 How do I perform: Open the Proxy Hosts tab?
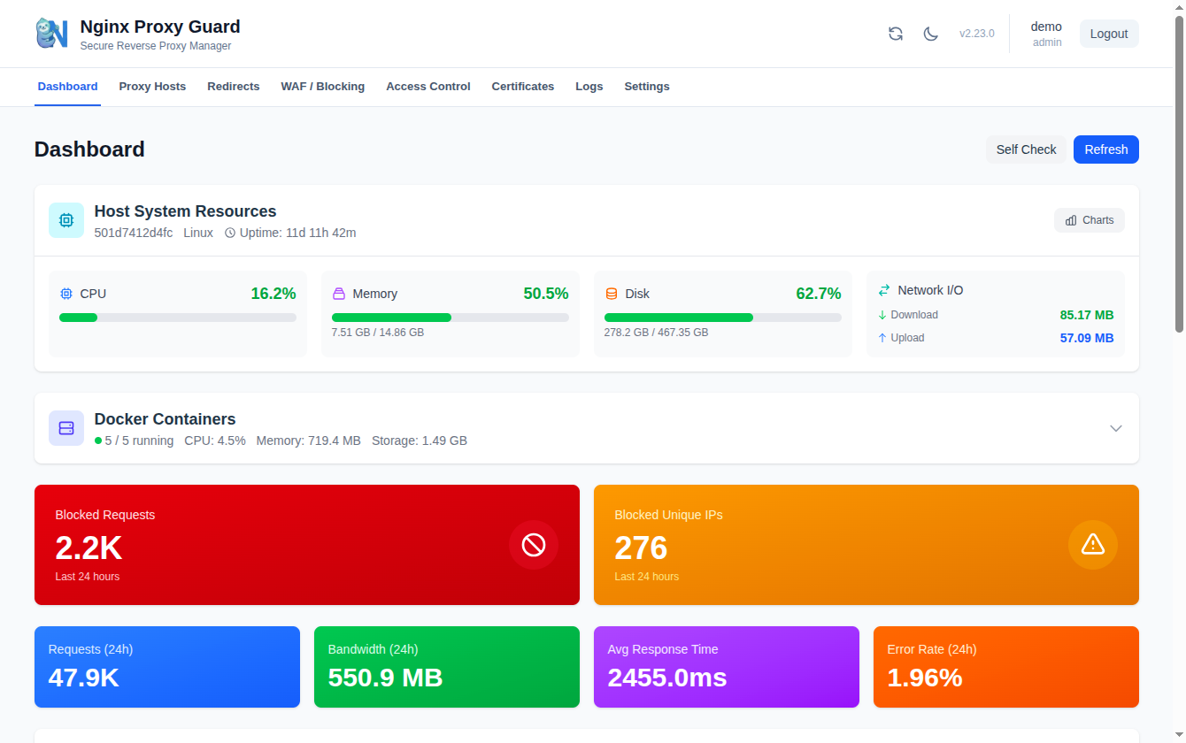point(152,87)
